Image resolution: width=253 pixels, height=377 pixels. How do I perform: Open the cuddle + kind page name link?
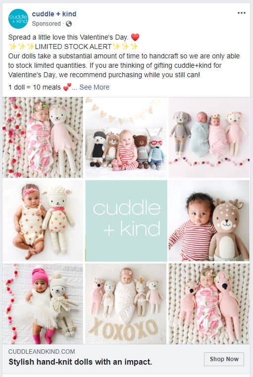pos(54,14)
